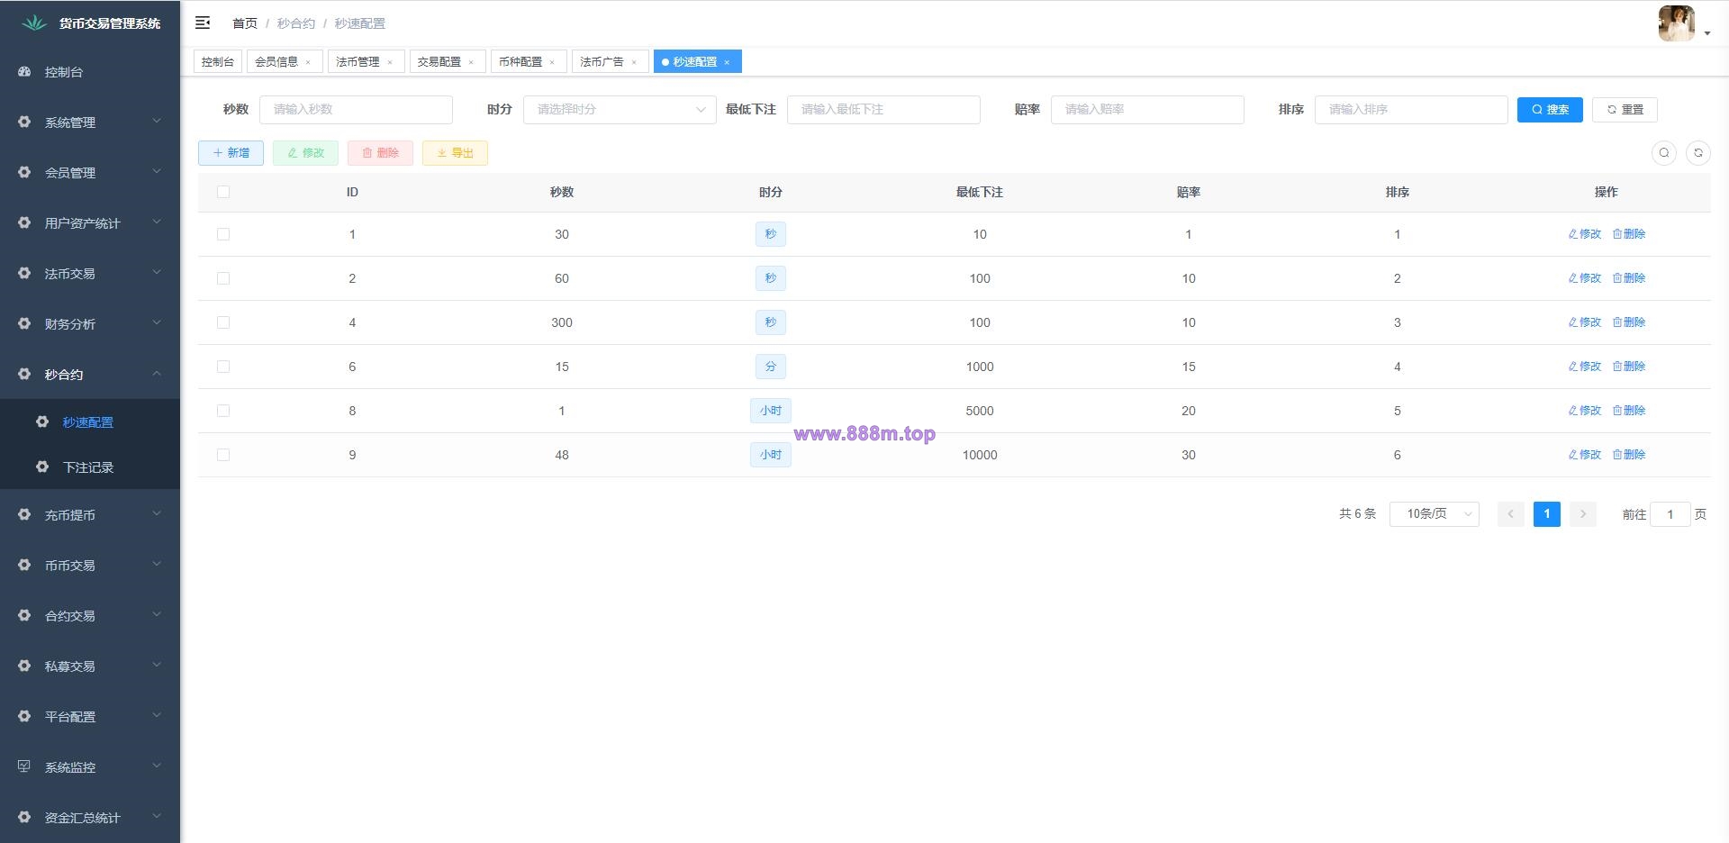This screenshot has width=1729, height=843.
Task: Open the 10条/页 page size dropdown
Action: (1435, 514)
